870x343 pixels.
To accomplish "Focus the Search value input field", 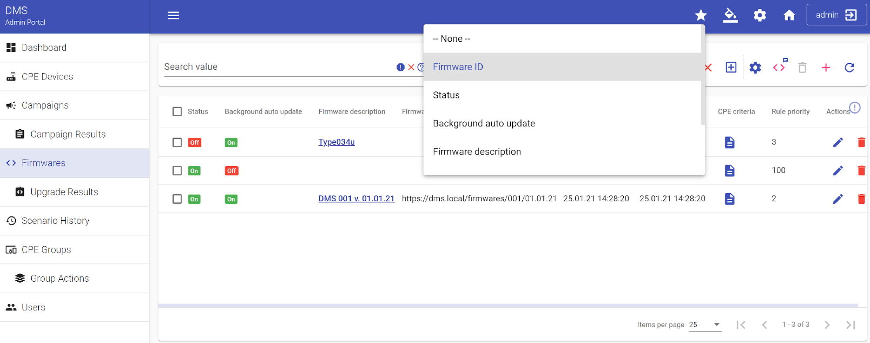I will 279,67.
